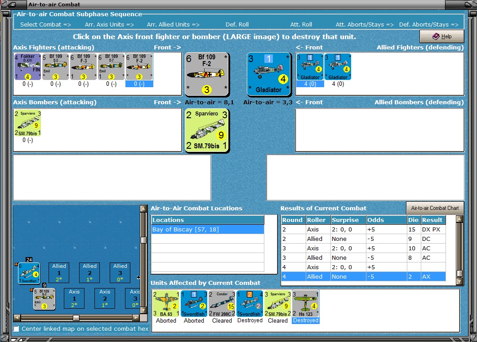Click the 'DX PX' result cell
The height and width of the screenshot is (342, 477).
(x=433, y=230)
